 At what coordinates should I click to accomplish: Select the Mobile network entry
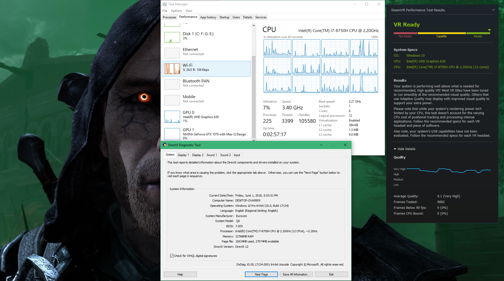coord(206,100)
